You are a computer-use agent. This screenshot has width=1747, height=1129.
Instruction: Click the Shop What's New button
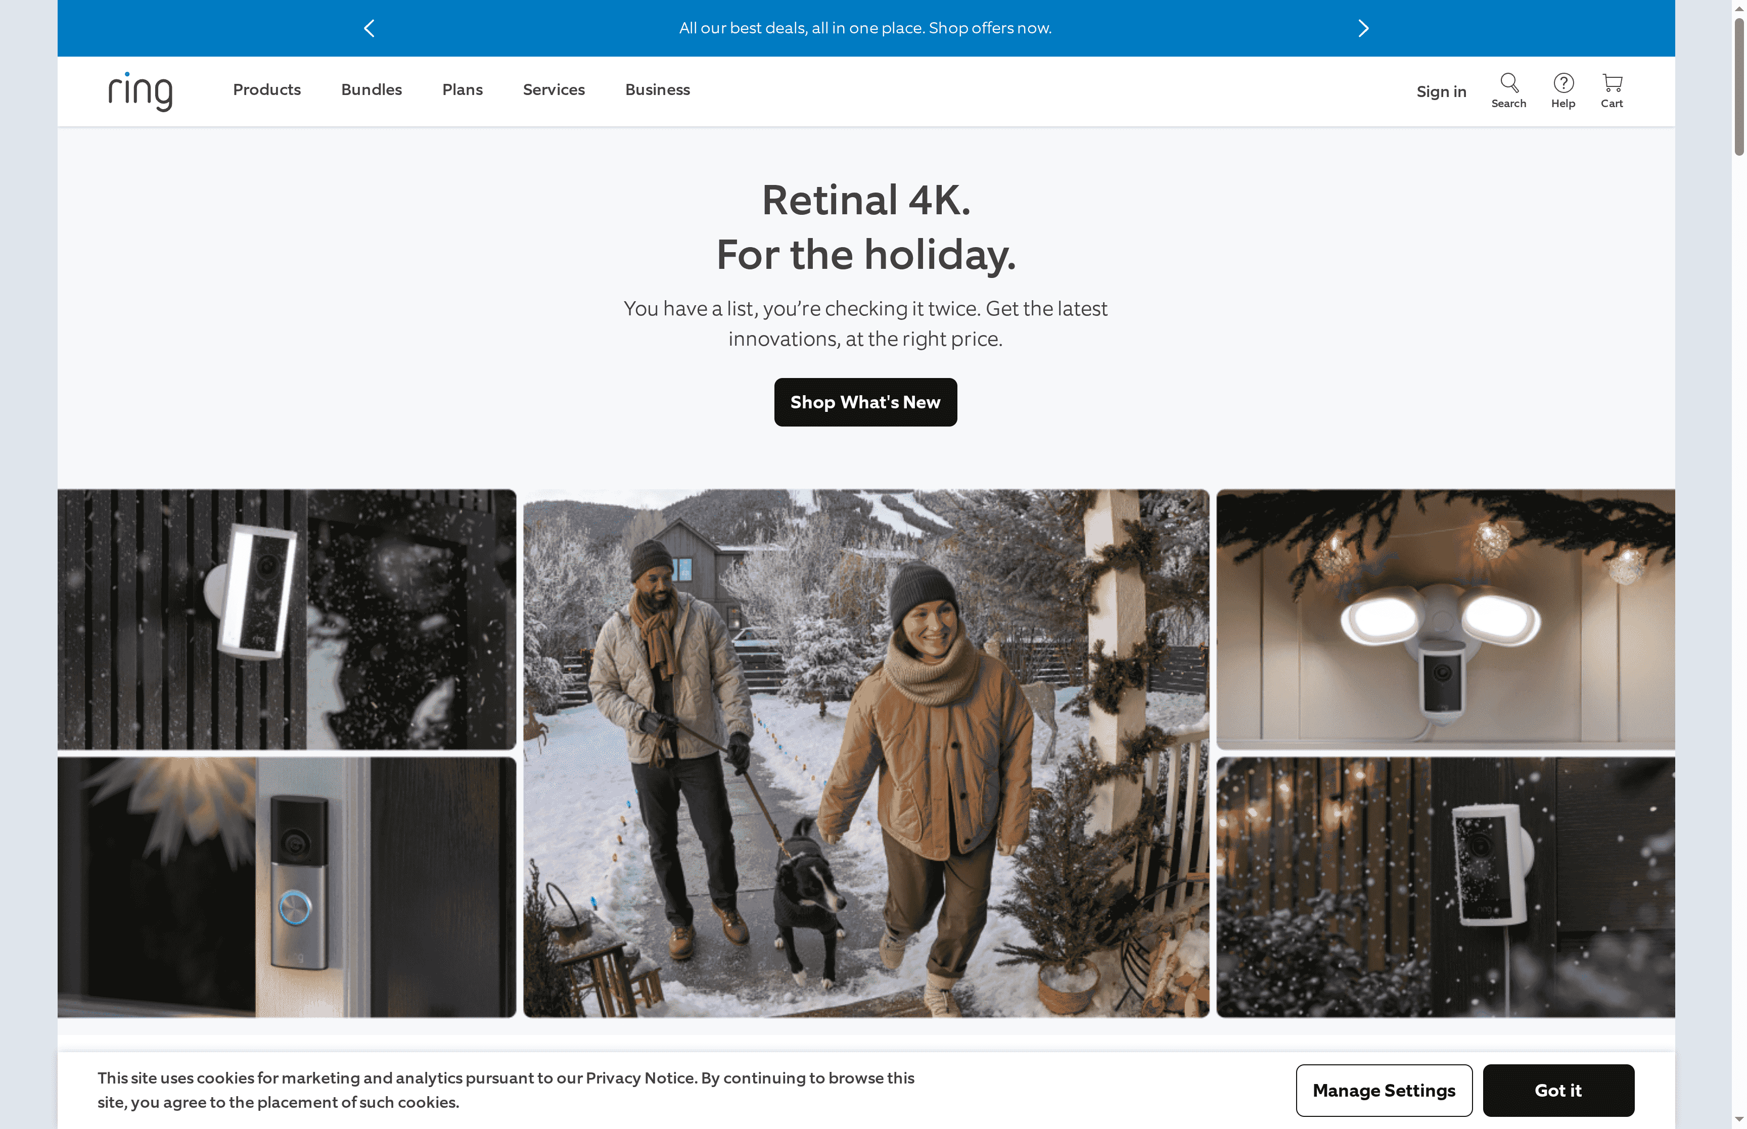[865, 402]
